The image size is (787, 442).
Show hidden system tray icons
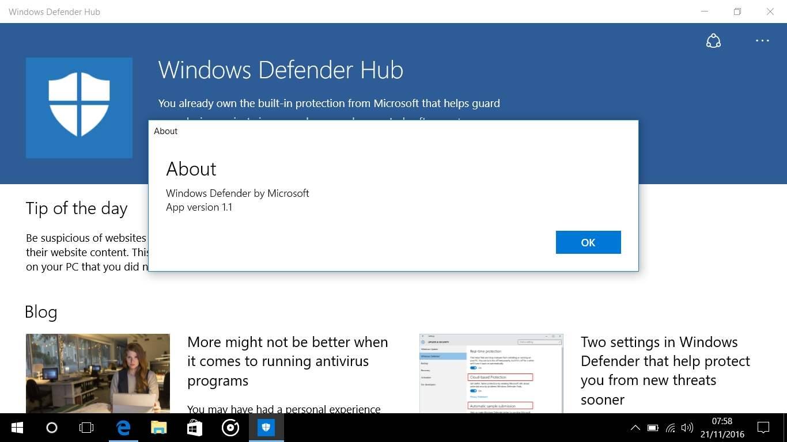635,428
